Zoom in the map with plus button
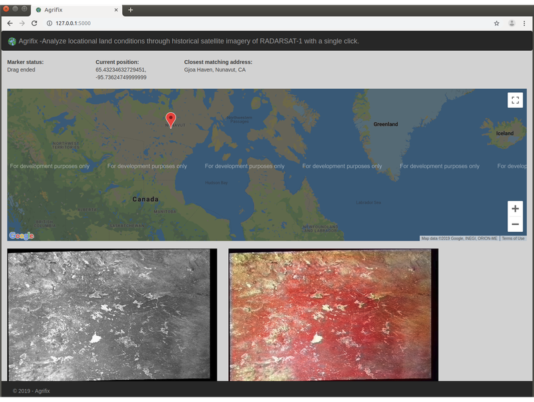Viewport: 534px width, 402px height. [515, 209]
